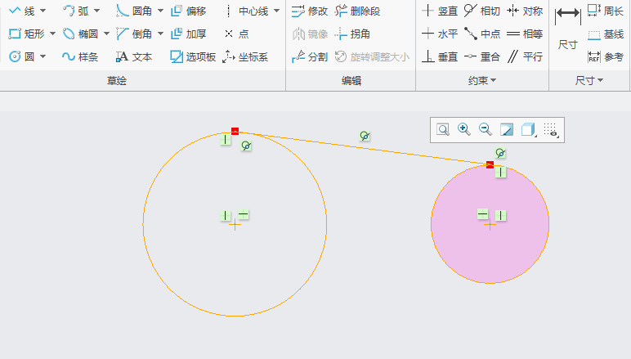
Task: Click the 旋转调整大小 rotate resize tool
Action: tap(372, 56)
